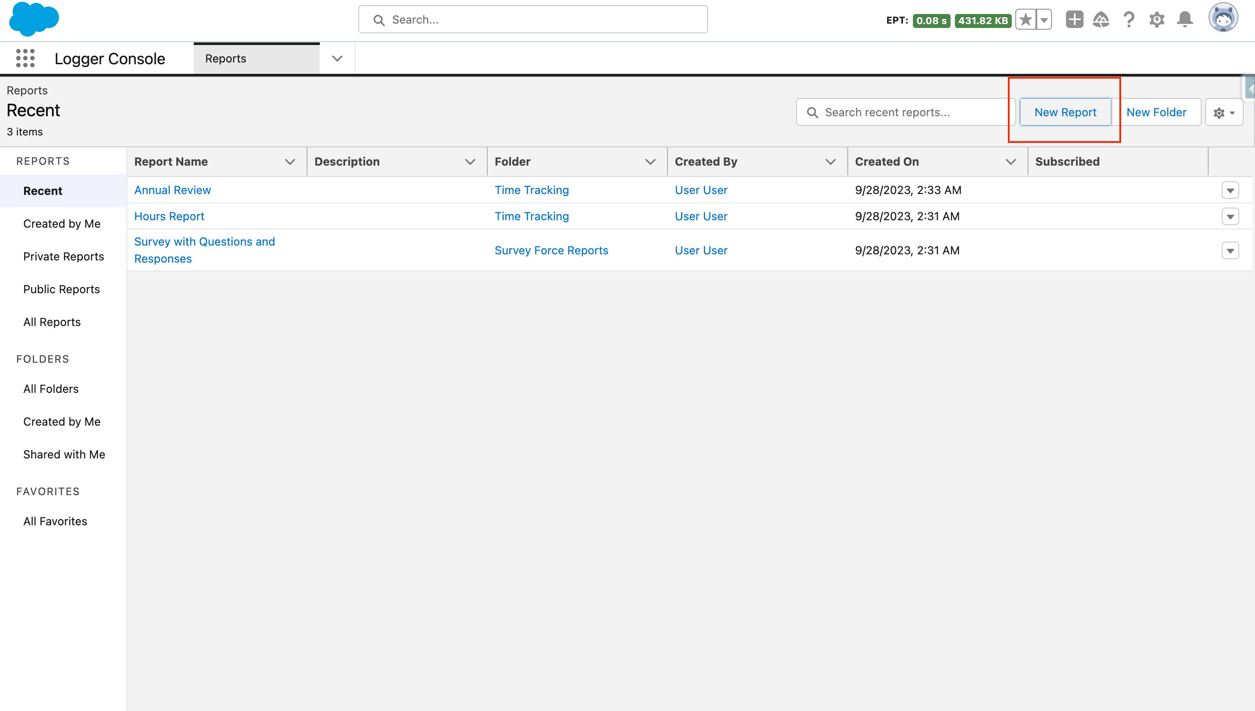Image resolution: width=1255 pixels, height=711 pixels.
Task: Collapse the side utility panel arrow
Action: [x=1250, y=89]
